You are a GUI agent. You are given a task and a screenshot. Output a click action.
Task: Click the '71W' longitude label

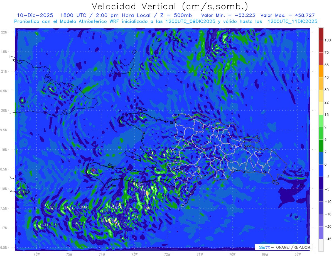tap(200, 254)
